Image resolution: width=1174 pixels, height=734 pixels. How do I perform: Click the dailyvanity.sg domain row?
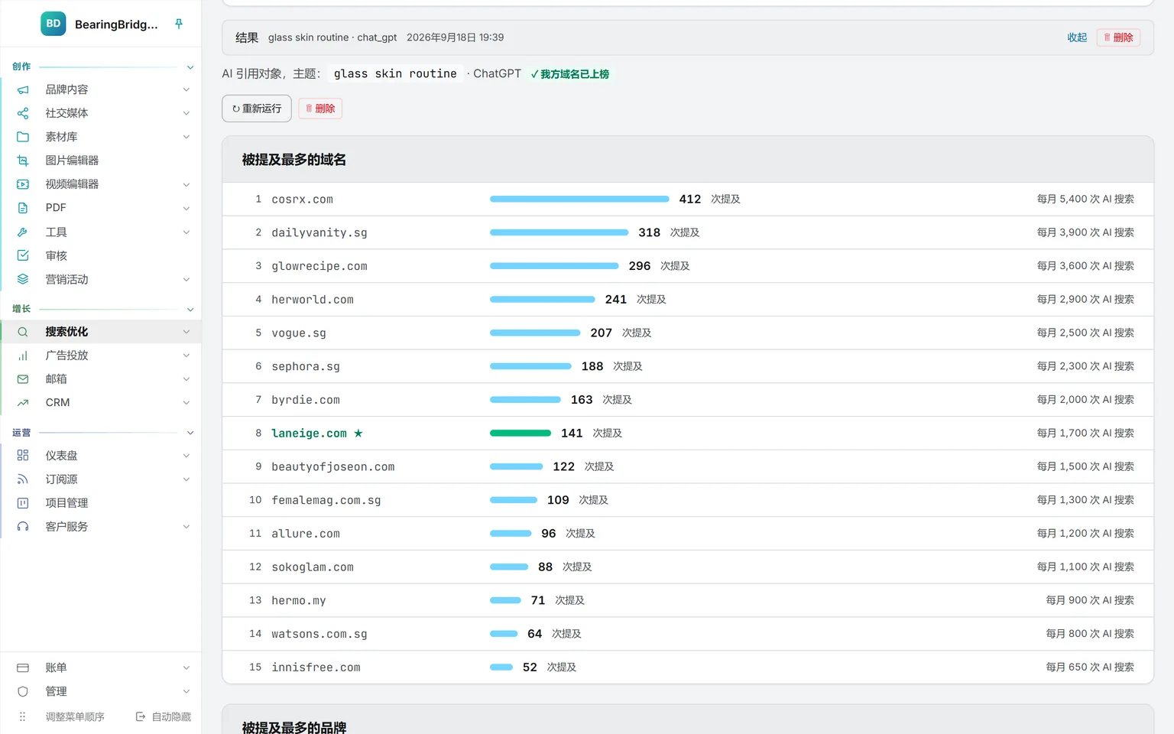pyautogui.click(x=688, y=232)
